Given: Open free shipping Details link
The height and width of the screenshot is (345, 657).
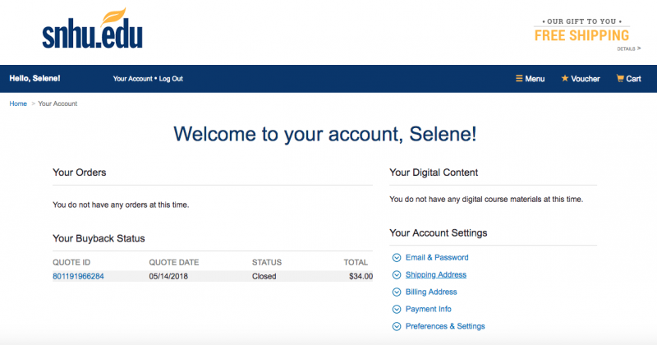Looking at the screenshot, I should tap(628, 49).
